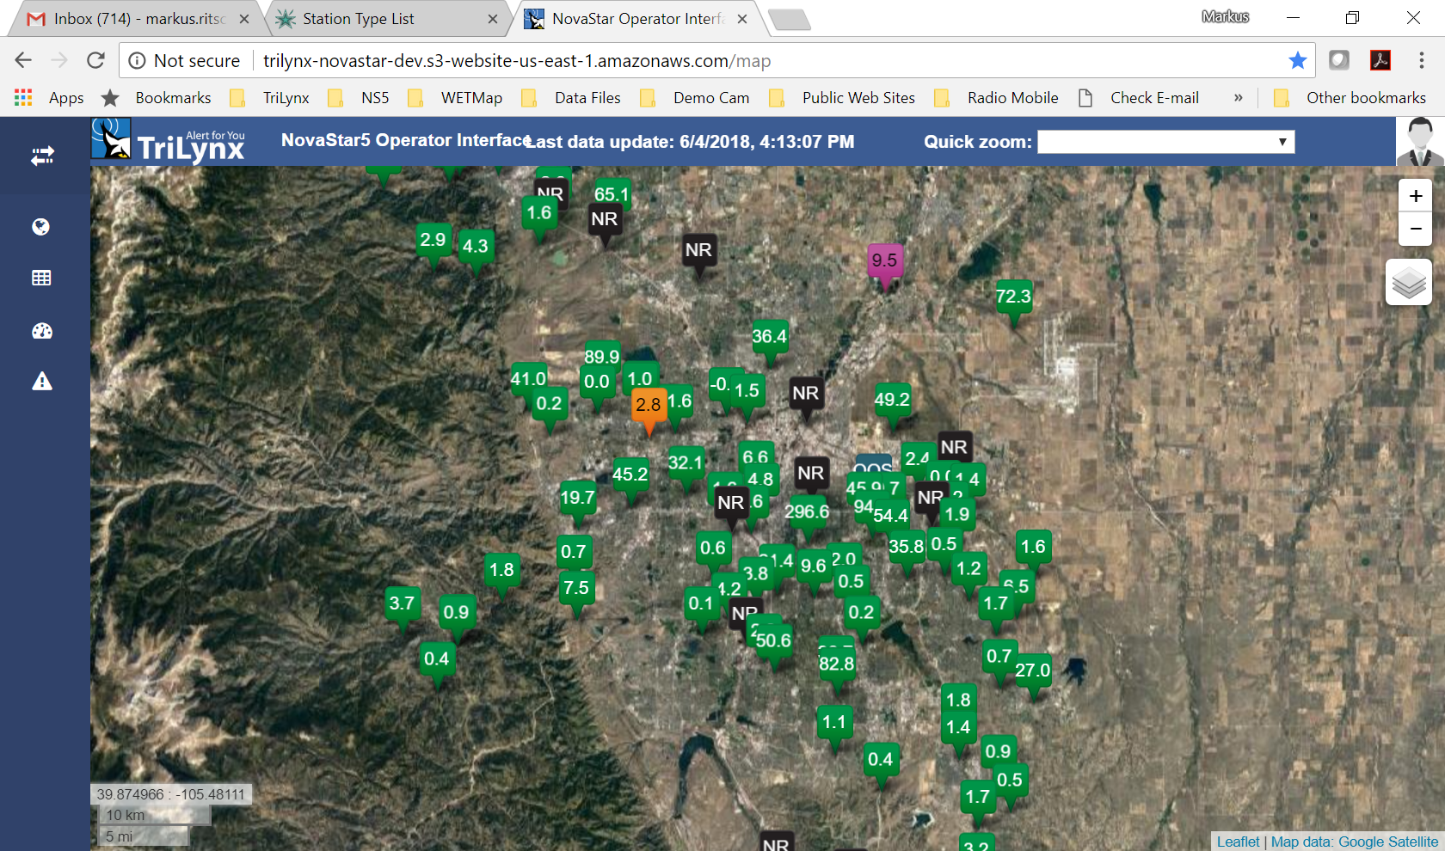Open the WETMap bookmark folder
Viewport: 1445px width, 851px height.
[470, 98]
